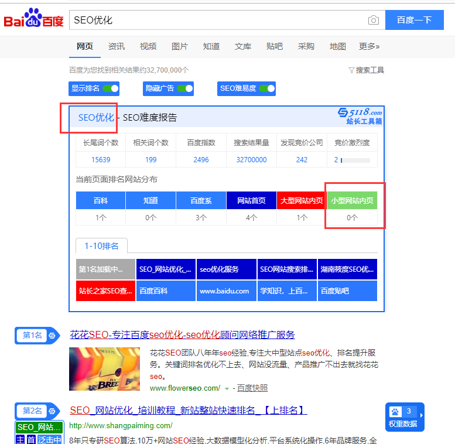Click the 百度一下 search button

(415, 20)
